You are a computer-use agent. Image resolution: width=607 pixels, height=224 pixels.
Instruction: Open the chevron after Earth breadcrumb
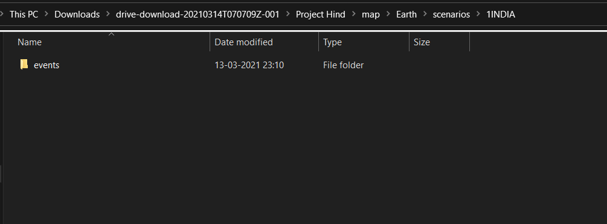425,14
